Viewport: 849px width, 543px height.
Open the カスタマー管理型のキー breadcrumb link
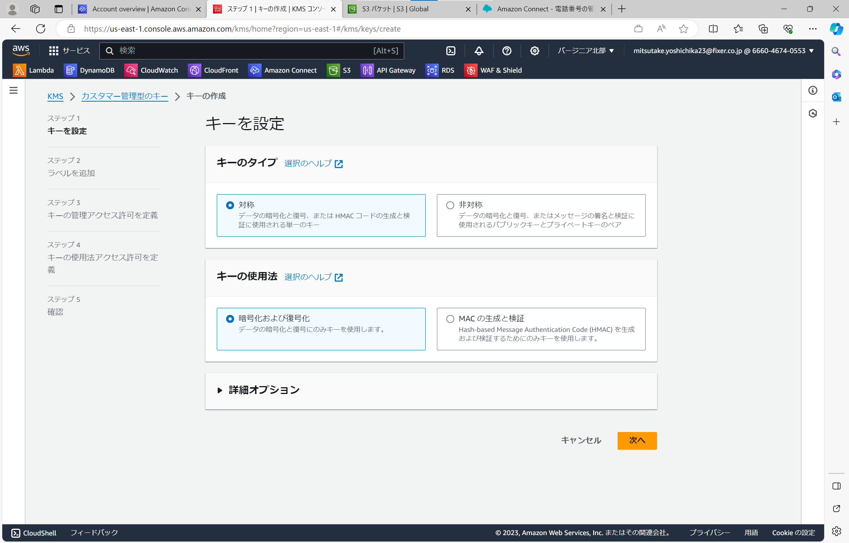click(124, 96)
